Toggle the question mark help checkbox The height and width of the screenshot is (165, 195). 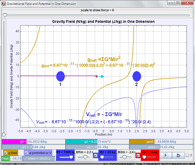click(187, 155)
